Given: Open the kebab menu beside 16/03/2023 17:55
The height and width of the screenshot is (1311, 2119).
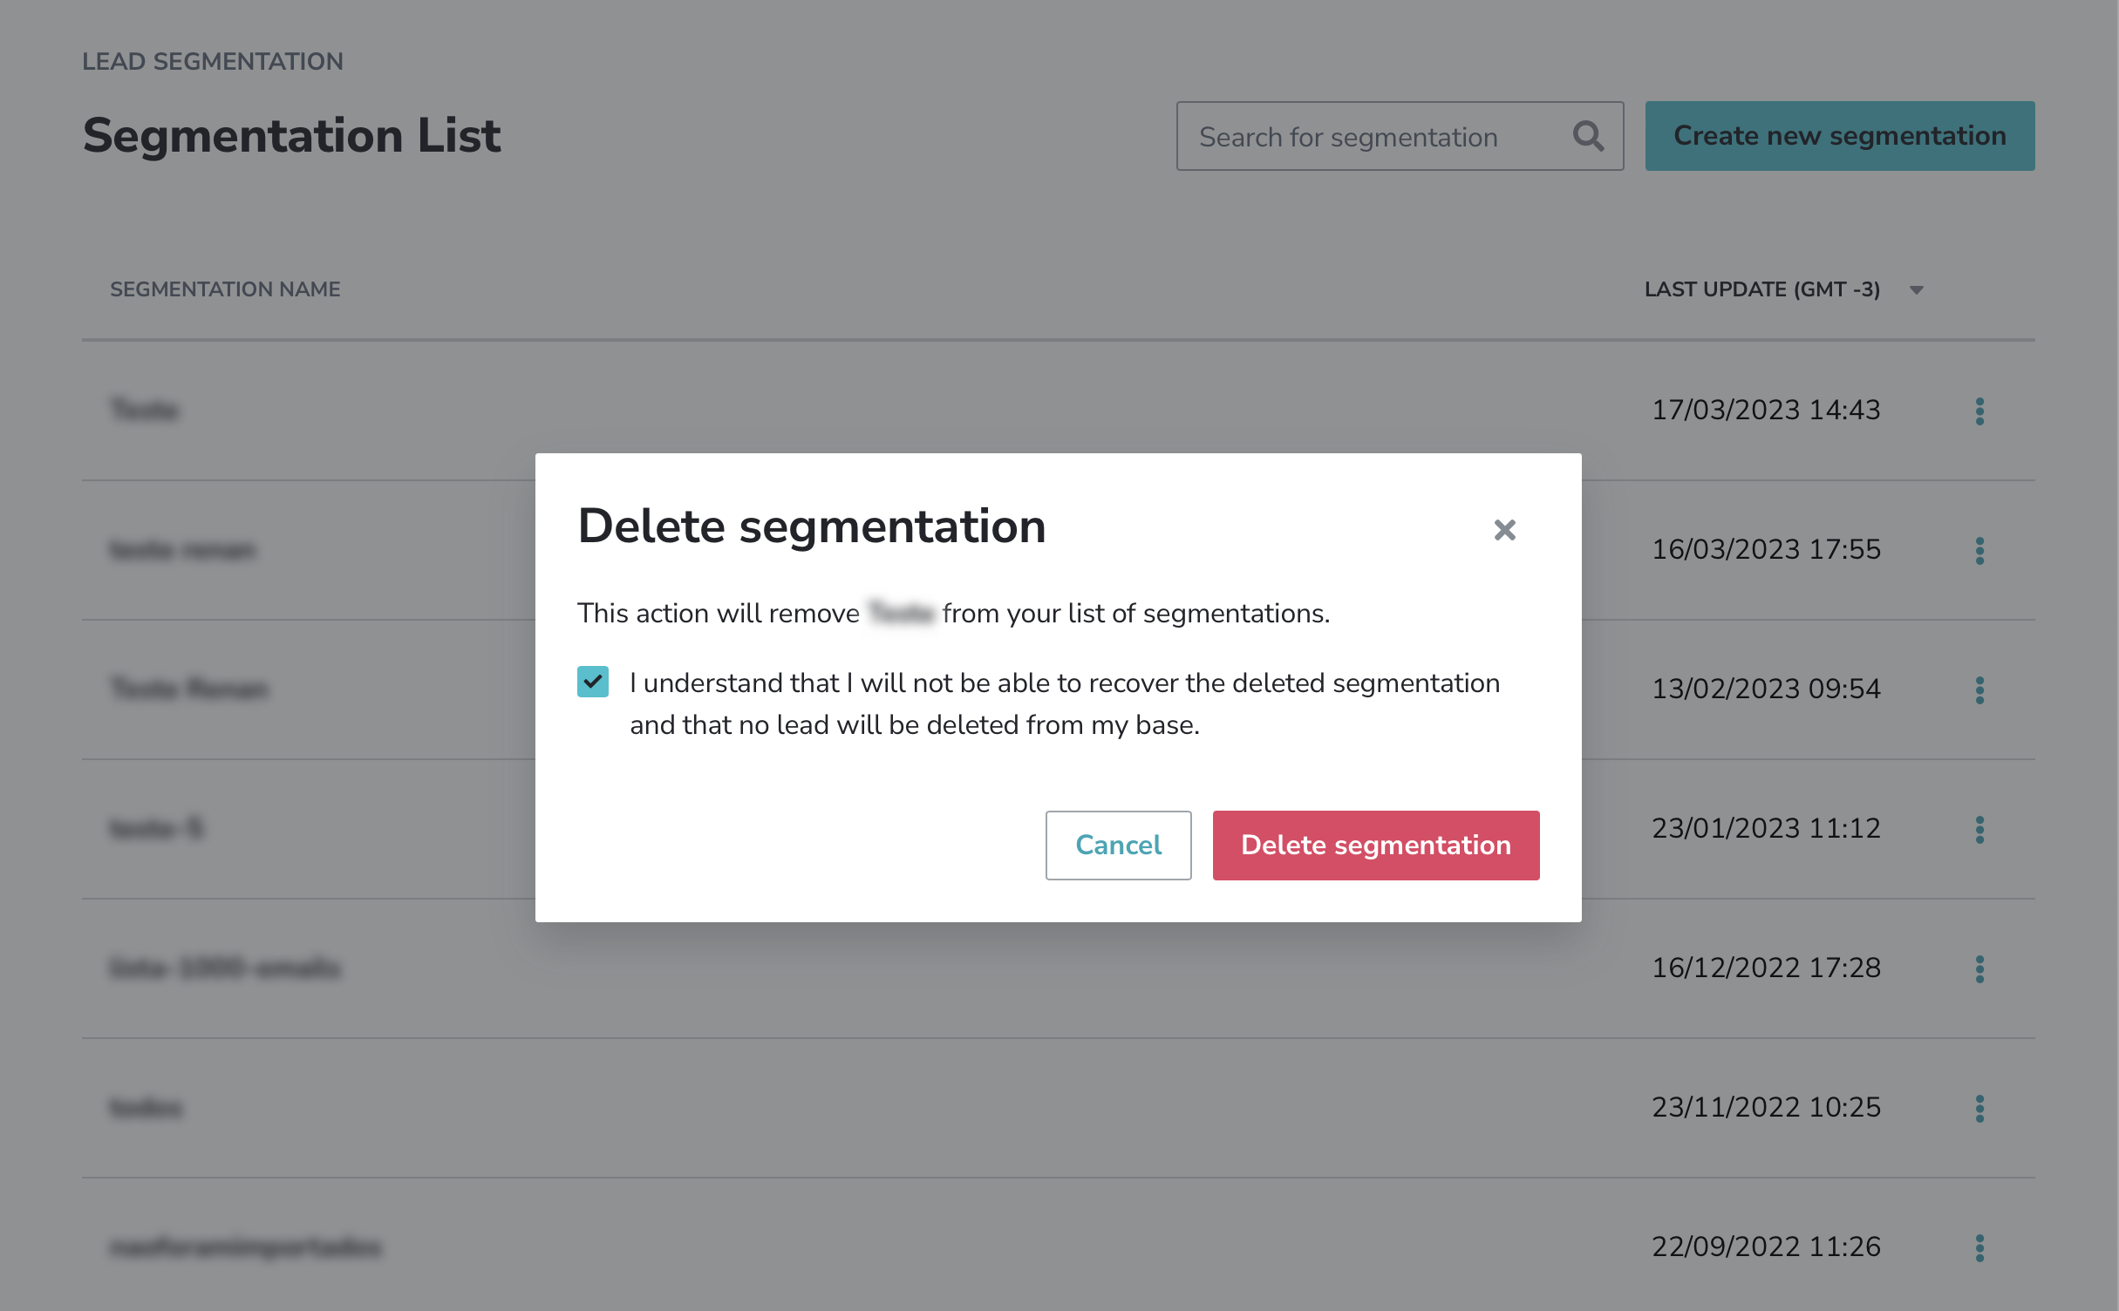Looking at the screenshot, I should pos(1979,550).
